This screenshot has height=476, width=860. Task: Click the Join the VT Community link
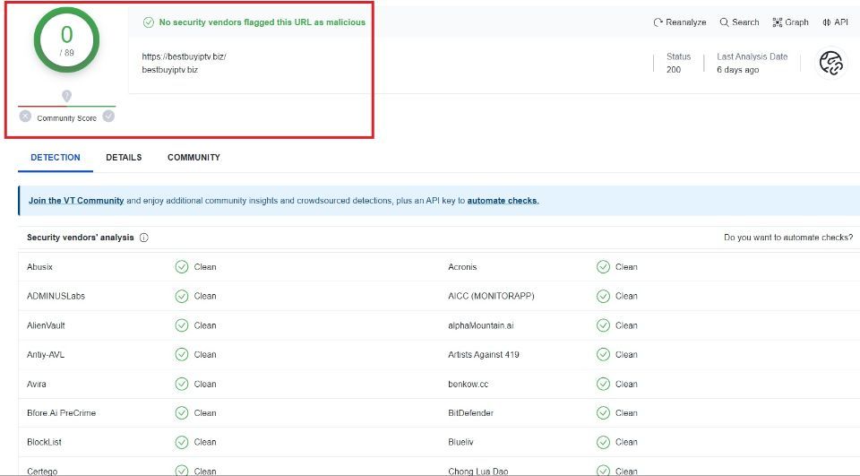pos(76,201)
